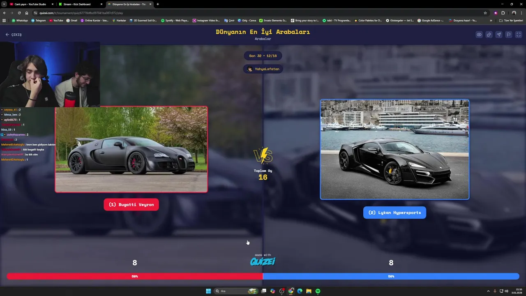
Task: Open the WhatsApp bookmark
Action: pyautogui.click(x=20, y=21)
